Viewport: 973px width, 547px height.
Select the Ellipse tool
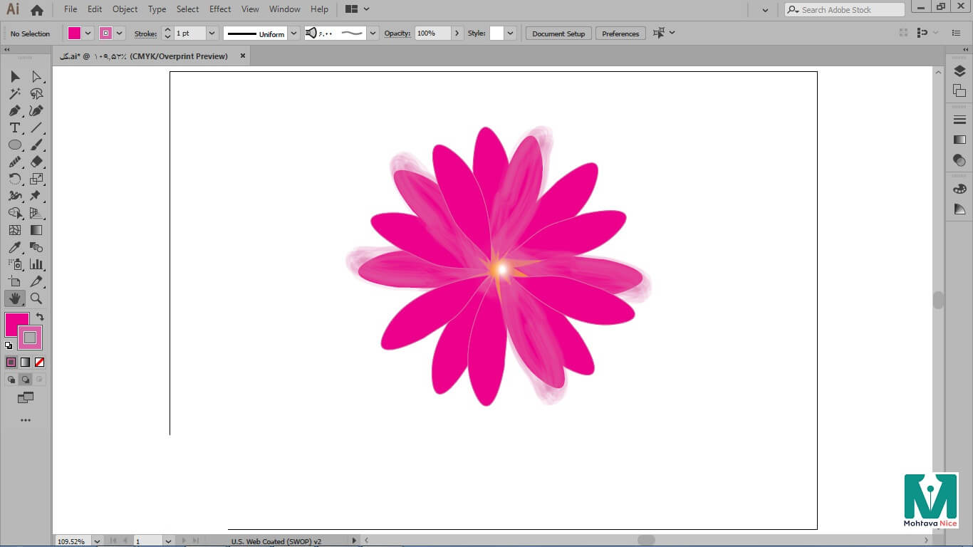pos(14,145)
